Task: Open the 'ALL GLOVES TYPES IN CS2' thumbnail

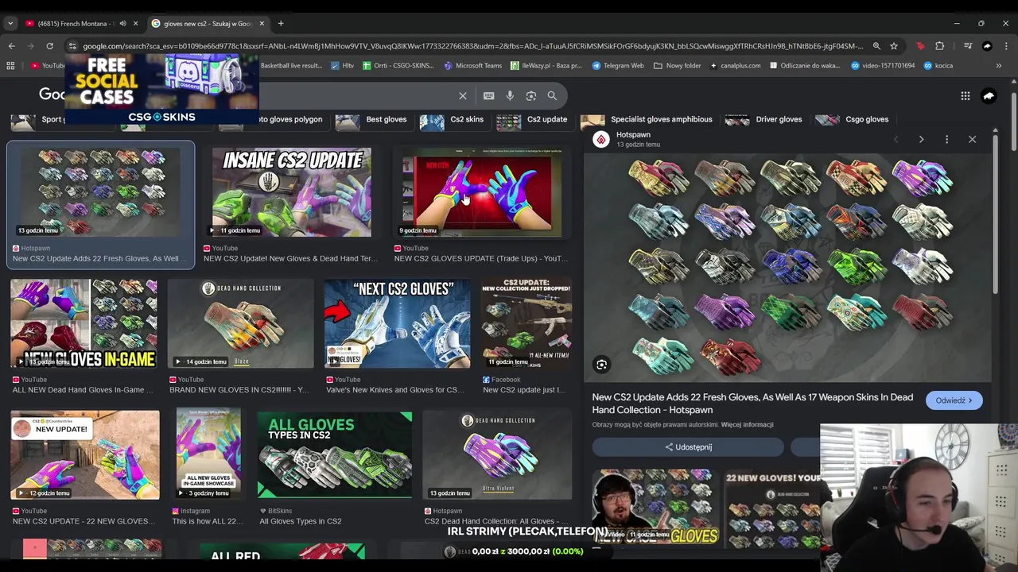Action: (335, 455)
